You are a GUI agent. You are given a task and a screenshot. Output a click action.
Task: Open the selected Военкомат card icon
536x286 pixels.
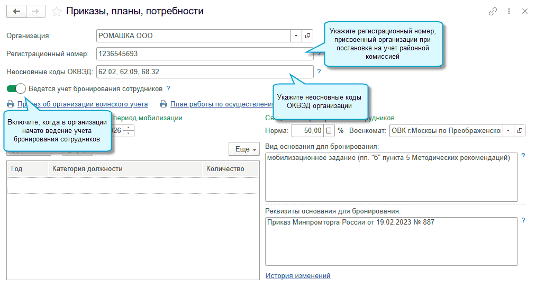[x=520, y=131]
